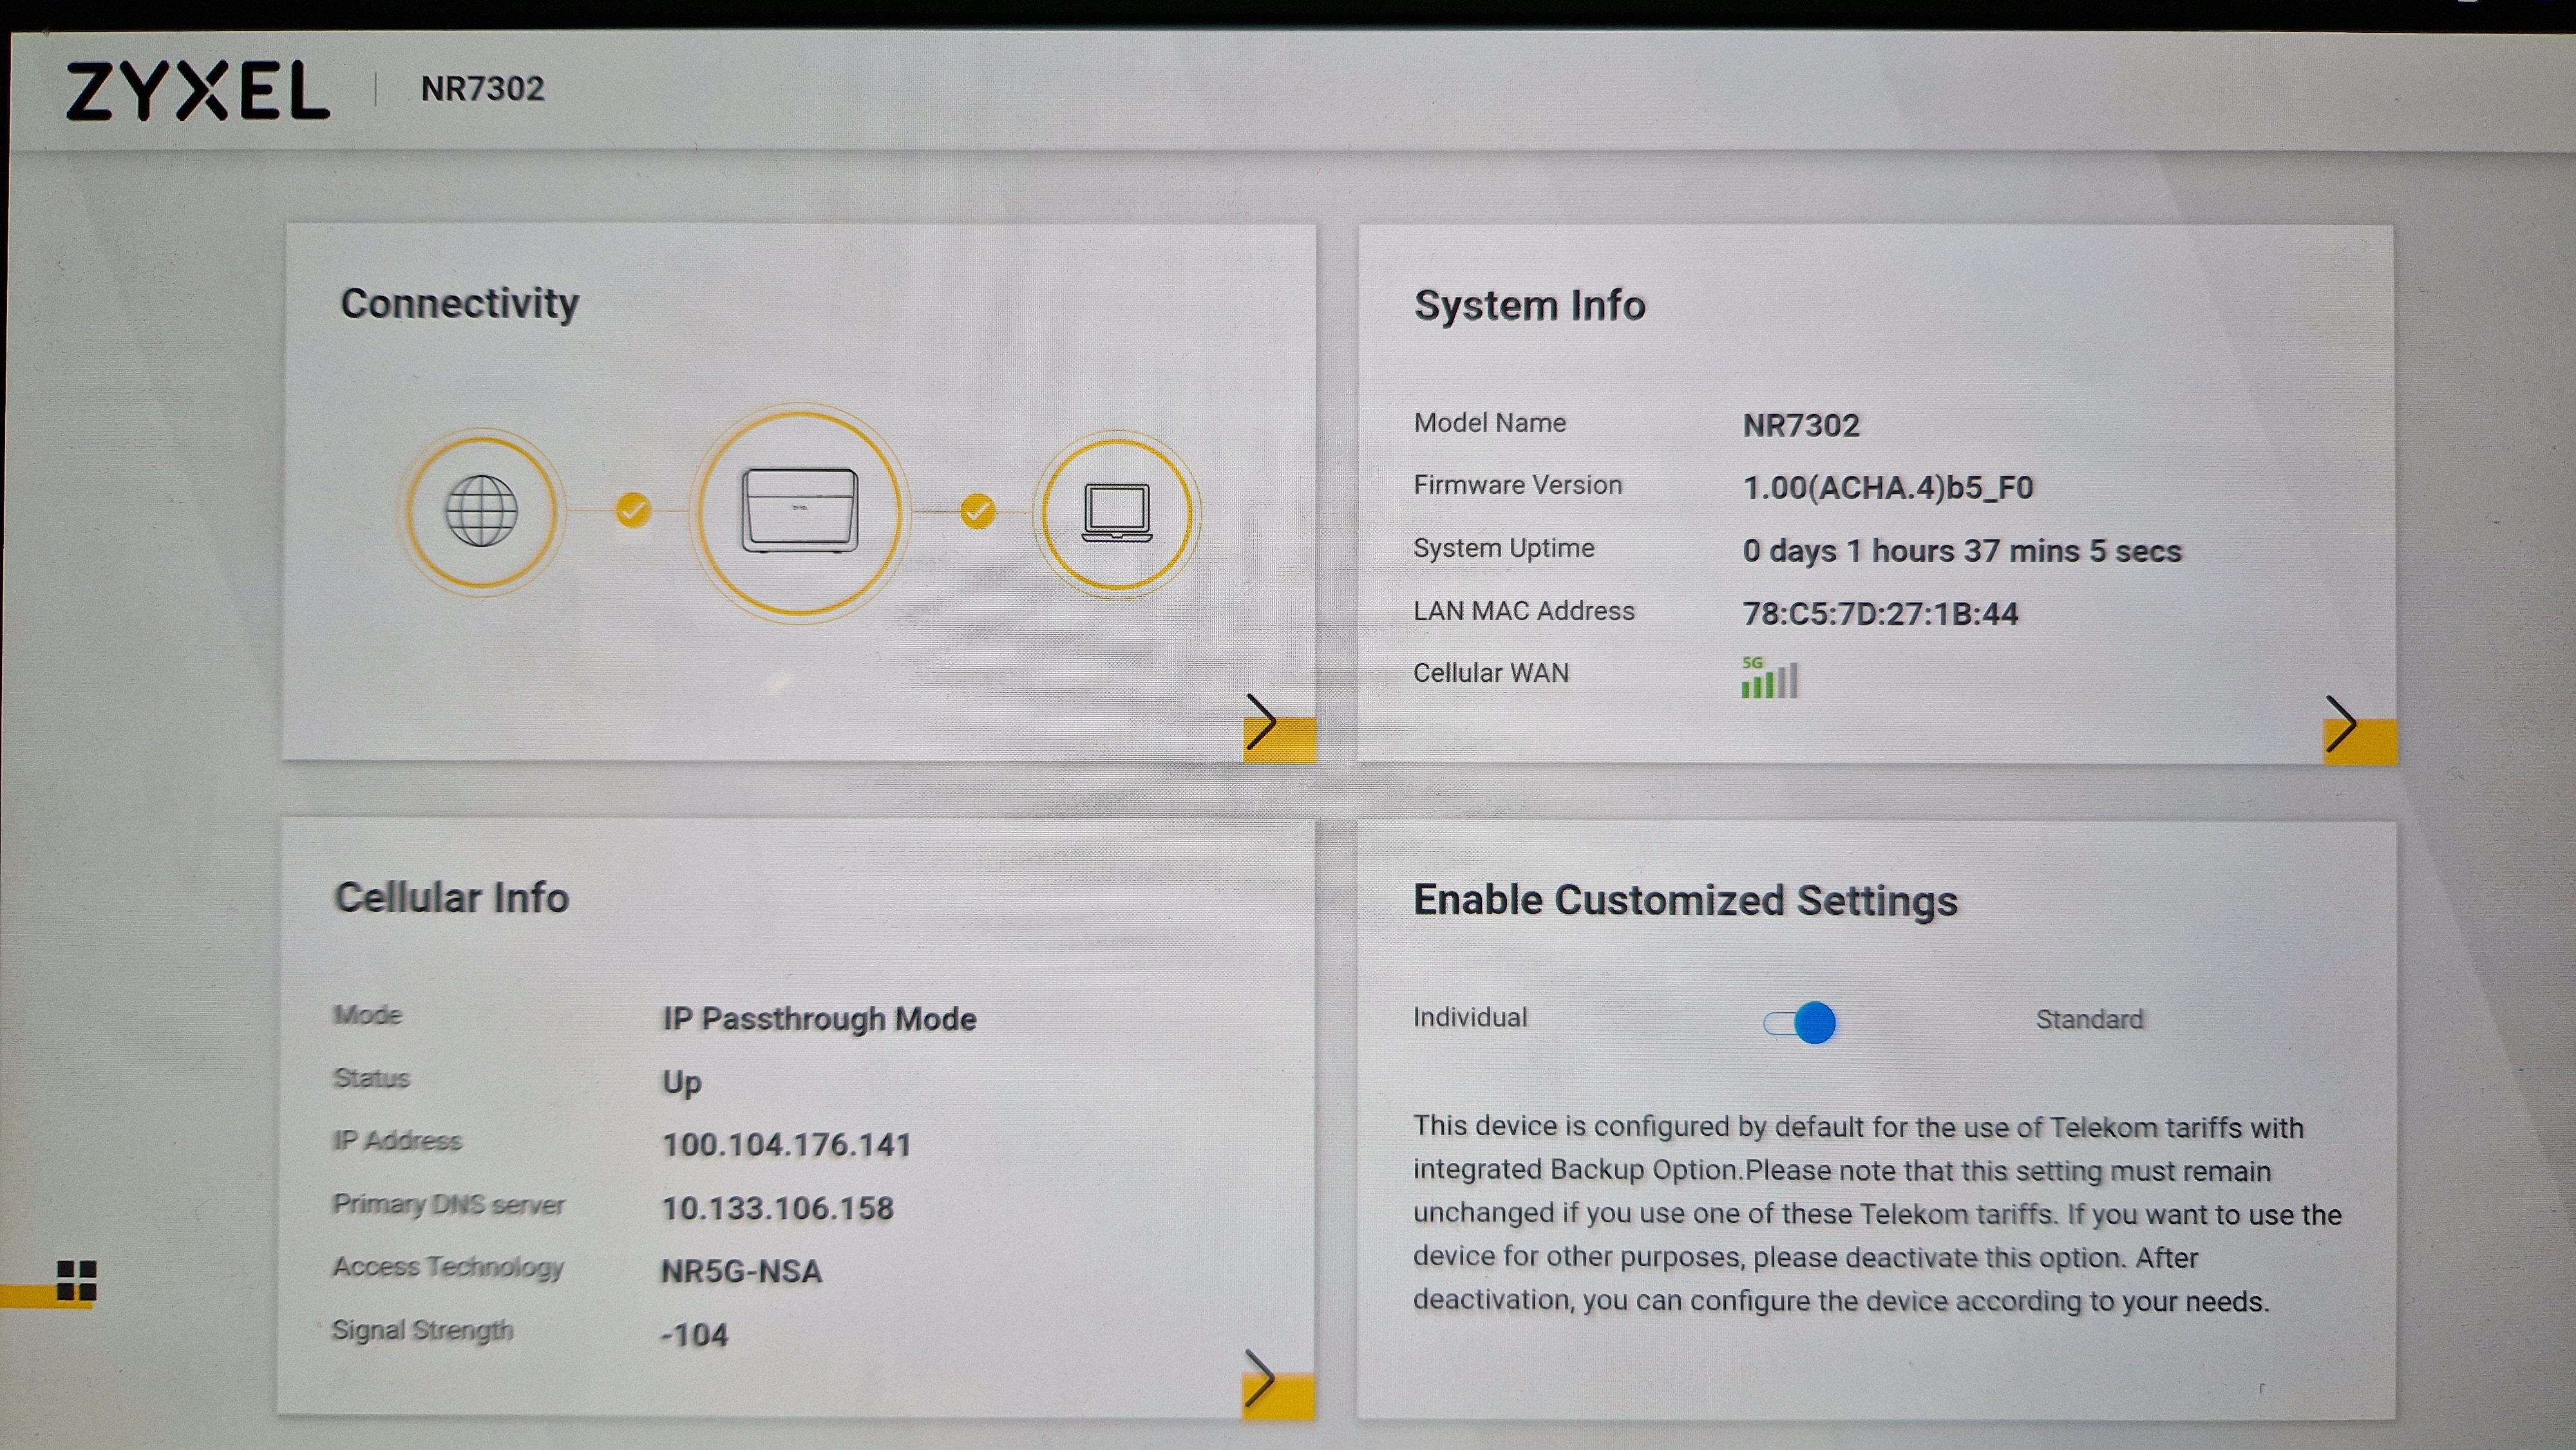Click the Enable Customized Settings heading

(x=1685, y=900)
